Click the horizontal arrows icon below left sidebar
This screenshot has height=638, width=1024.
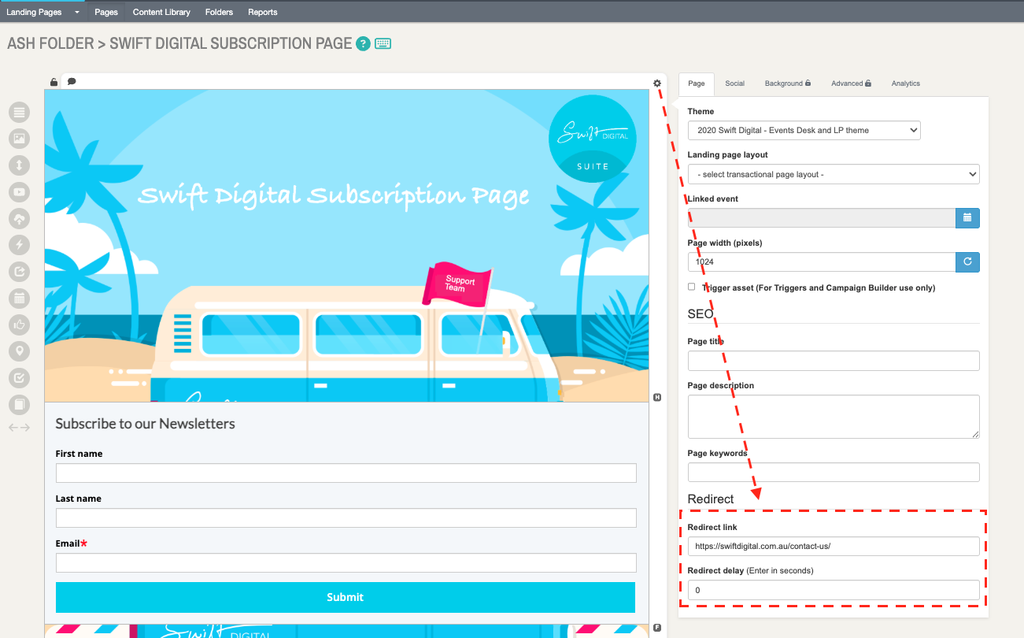19,428
